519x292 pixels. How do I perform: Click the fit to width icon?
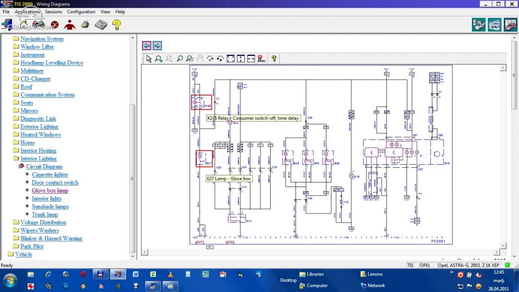pyautogui.click(x=251, y=59)
